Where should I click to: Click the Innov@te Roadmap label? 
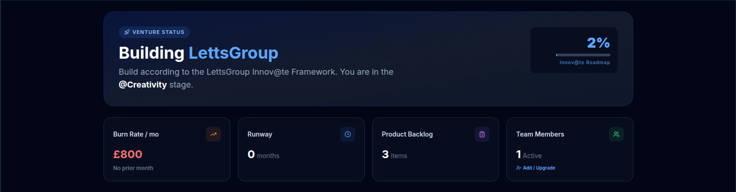585,63
